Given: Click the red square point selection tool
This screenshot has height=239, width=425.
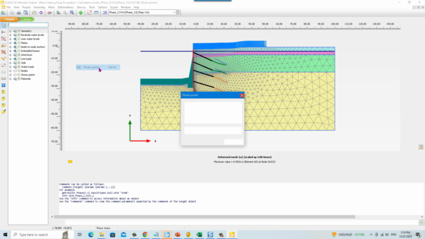Looking at the screenshot, I should pos(3,39).
